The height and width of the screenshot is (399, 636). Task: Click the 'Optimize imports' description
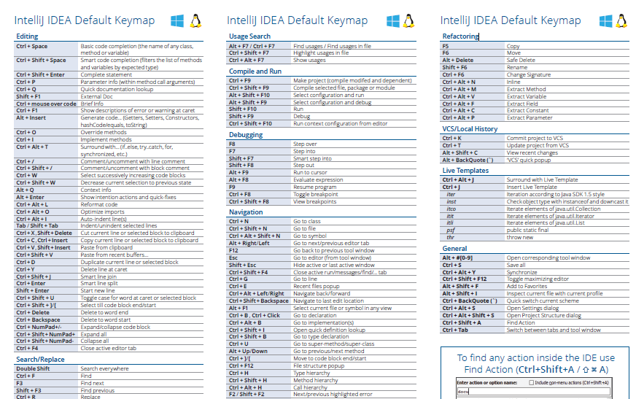102,212
